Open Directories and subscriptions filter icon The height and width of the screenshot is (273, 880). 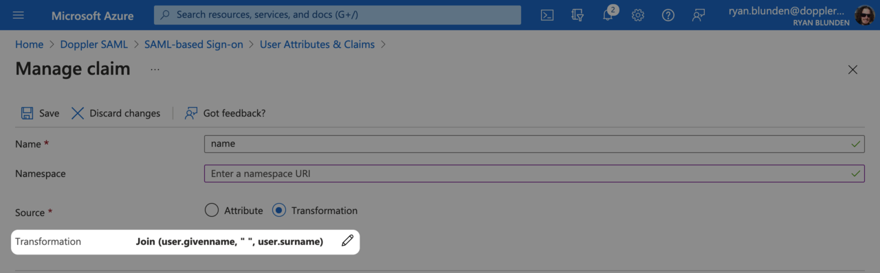coord(577,15)
